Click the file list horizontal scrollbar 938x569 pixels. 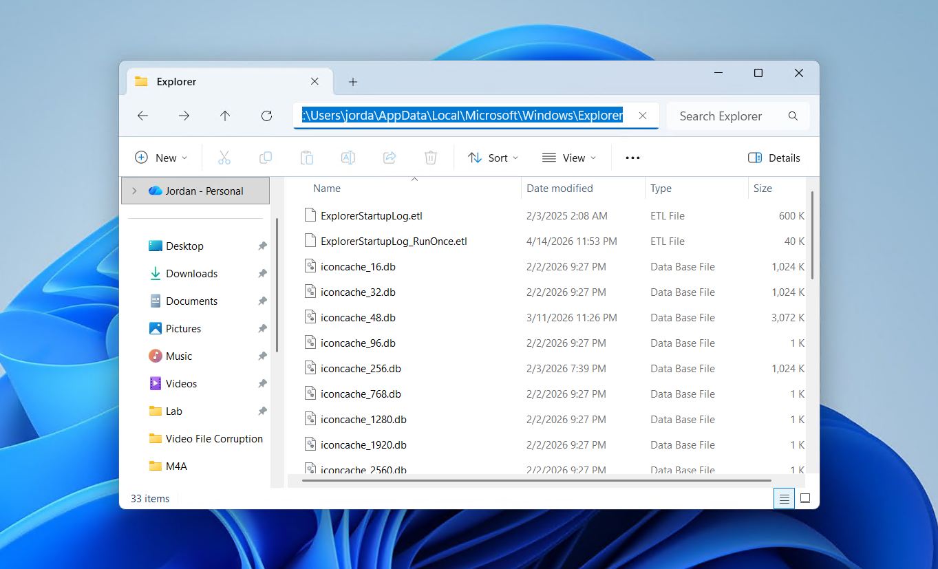pos(536,480)
